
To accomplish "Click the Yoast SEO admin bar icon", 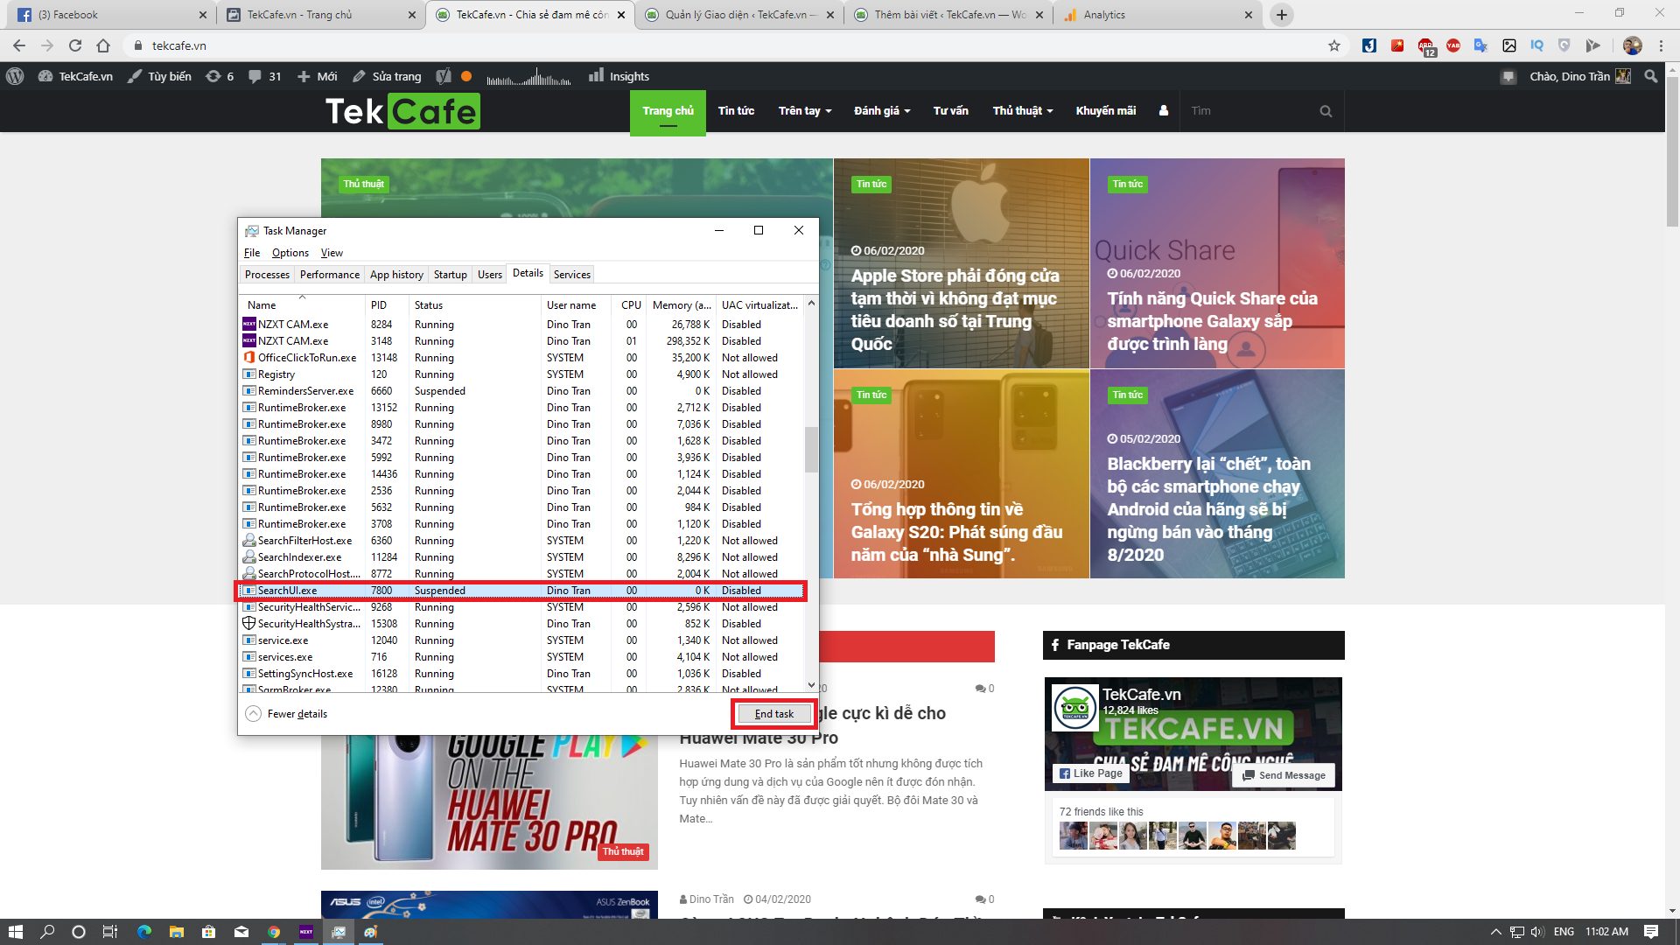I will [x=444, y=76].
